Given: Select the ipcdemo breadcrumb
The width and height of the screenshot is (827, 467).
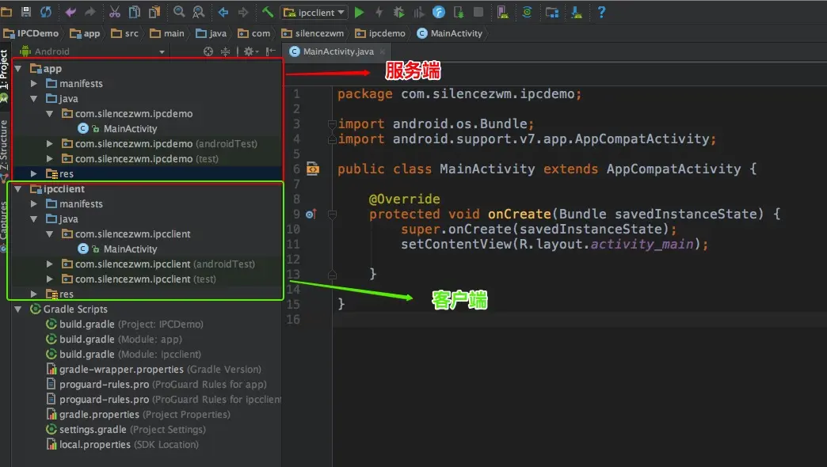Looking at the screenshot, I should (380, 33).
